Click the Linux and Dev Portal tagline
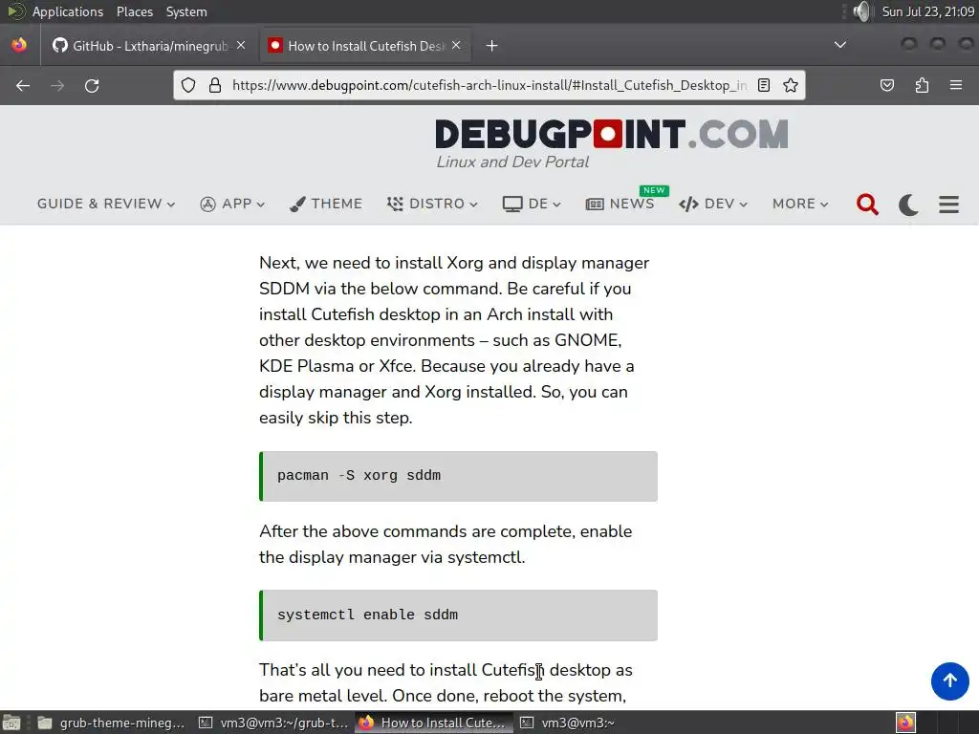Screen dimensions: 979x734 pyautogui.click(x=512, y=162)
